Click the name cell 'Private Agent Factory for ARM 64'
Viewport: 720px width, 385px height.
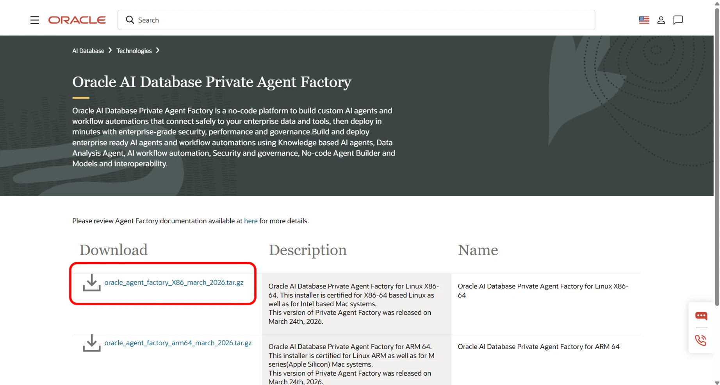coord(538,347)
